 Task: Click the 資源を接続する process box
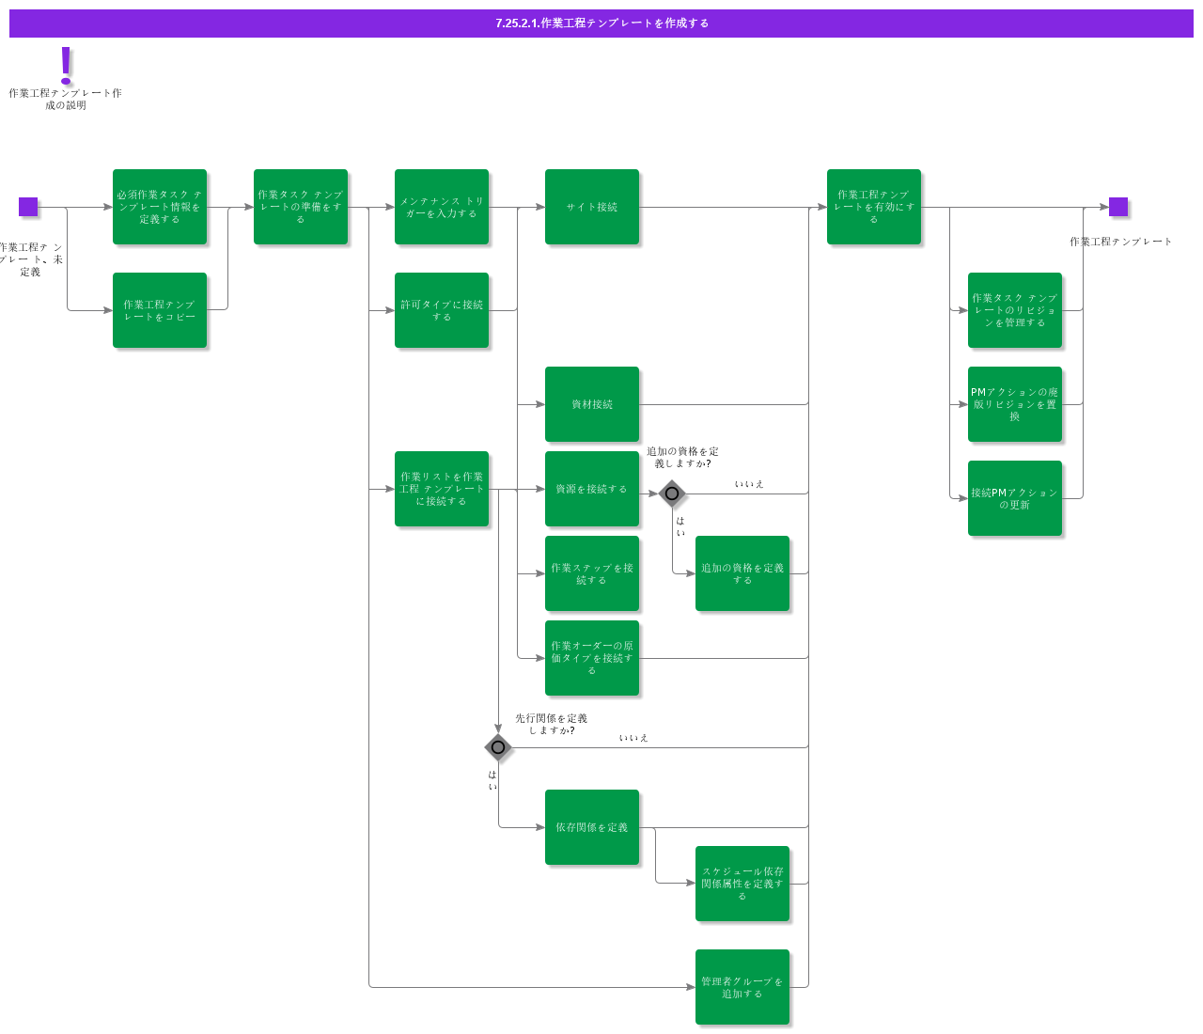coord(592,489)
